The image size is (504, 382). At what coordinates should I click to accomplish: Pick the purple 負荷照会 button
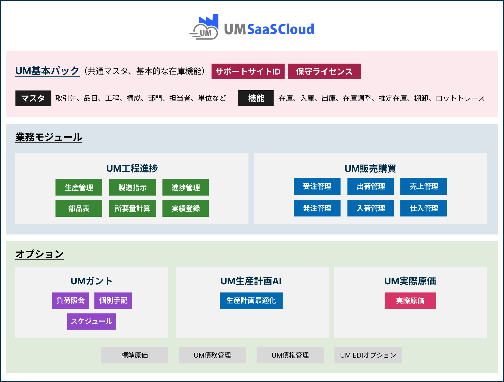click(x=71, y=301)
